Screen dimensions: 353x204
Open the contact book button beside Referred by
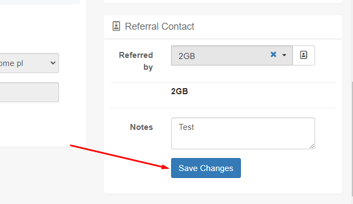tap(304, 55)
